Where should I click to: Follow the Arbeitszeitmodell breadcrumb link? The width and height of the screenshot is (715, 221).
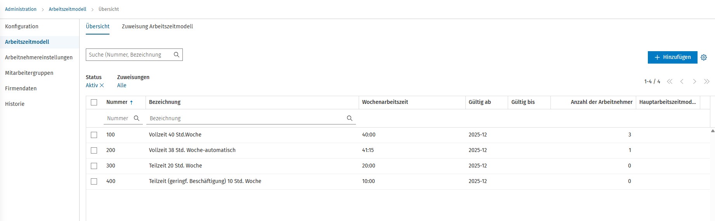68,9
